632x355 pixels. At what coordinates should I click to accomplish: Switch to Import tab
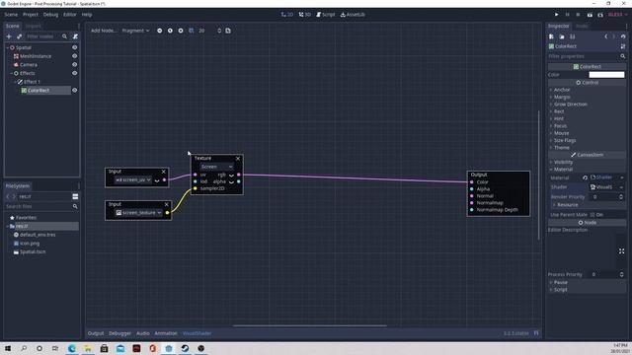tap(33, 26)
